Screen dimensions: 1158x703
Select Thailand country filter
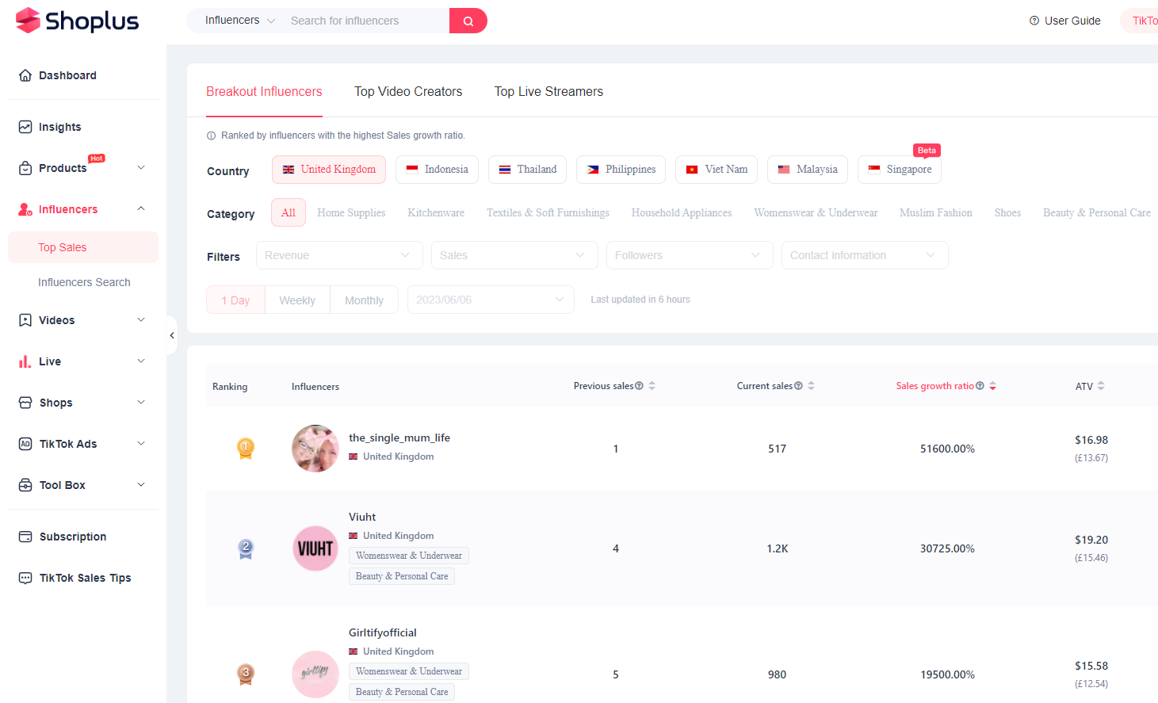(x=527, y=170)
